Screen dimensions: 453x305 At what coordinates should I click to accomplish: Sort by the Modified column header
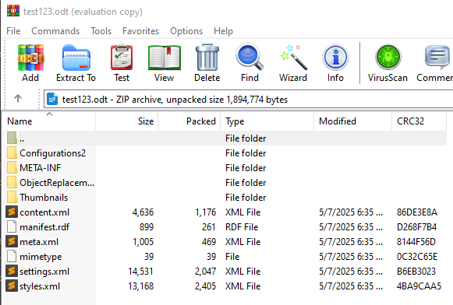(353, 121)
